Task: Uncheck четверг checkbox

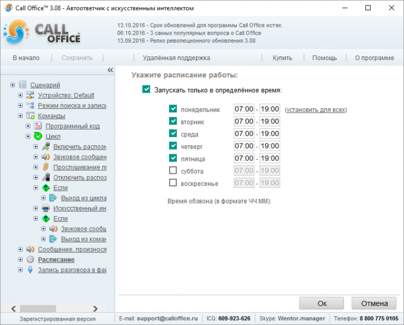Action: (x=173, y=146)
